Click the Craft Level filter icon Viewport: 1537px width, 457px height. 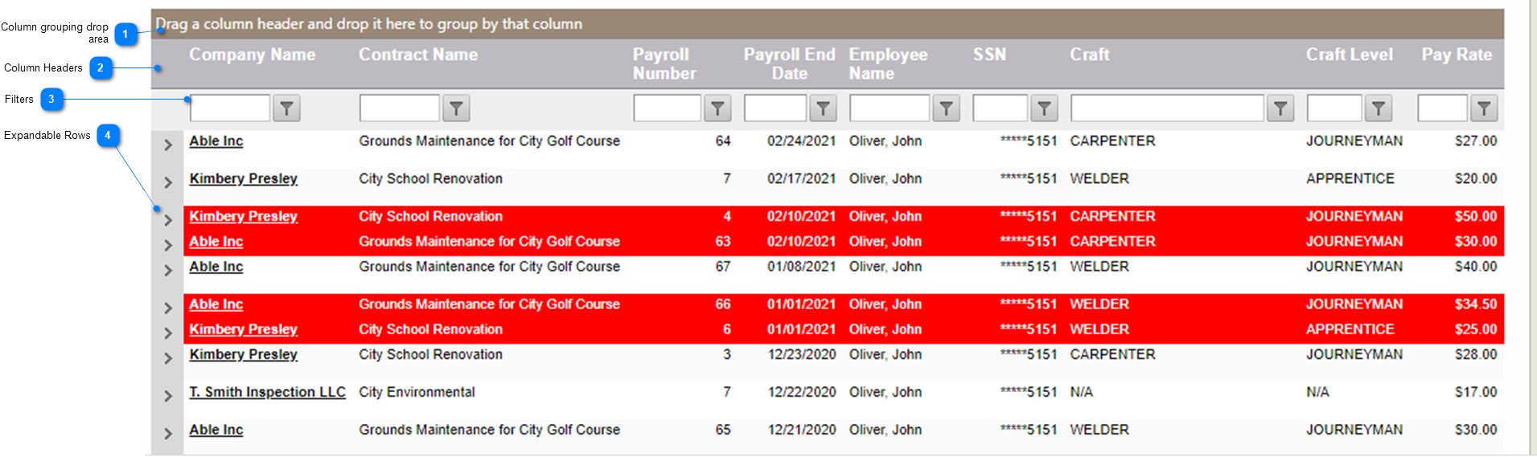click(x=1379, y=108)
